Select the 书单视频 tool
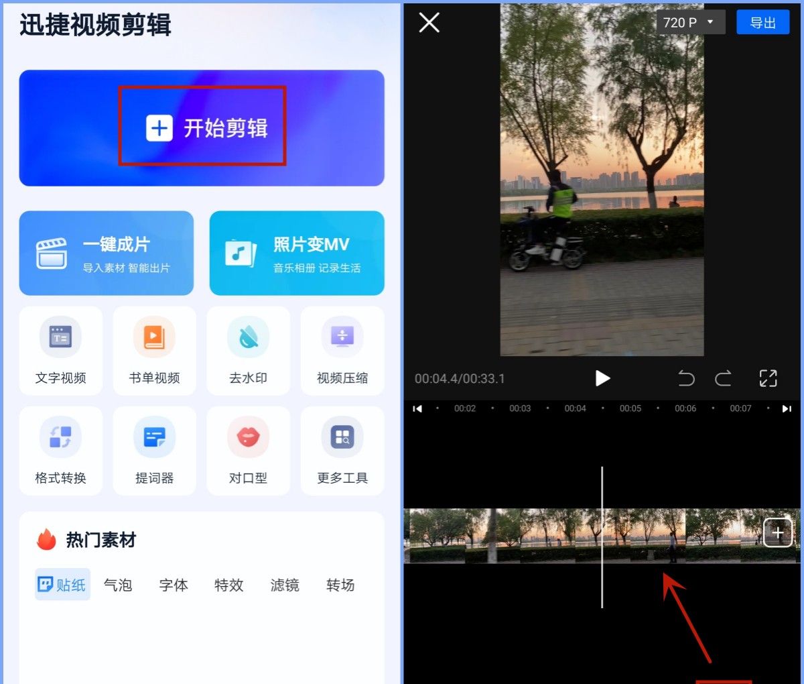Screen dimensions: 804x684 click(154, 350)
